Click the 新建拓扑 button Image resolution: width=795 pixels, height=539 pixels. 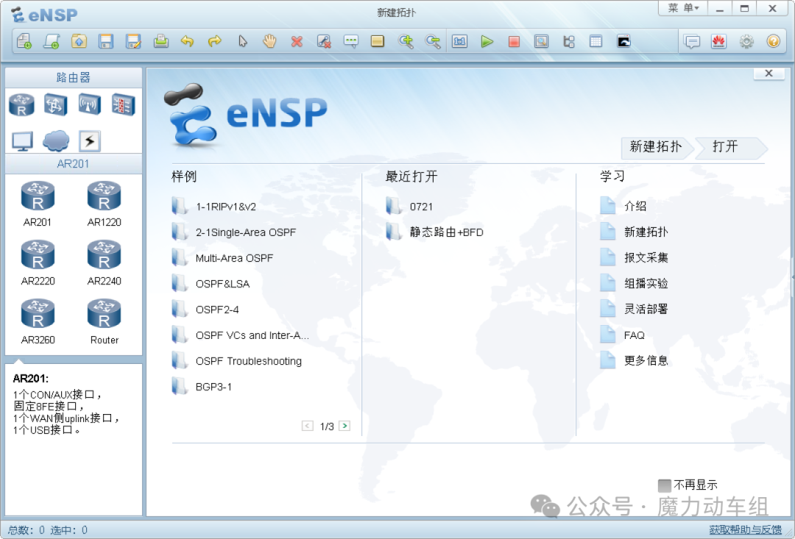(656, 147)
